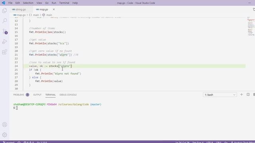Viewport: 255px width, 143px height.
Task: Click the main function breadcrumb with cube icon
Action: point(47,15)
